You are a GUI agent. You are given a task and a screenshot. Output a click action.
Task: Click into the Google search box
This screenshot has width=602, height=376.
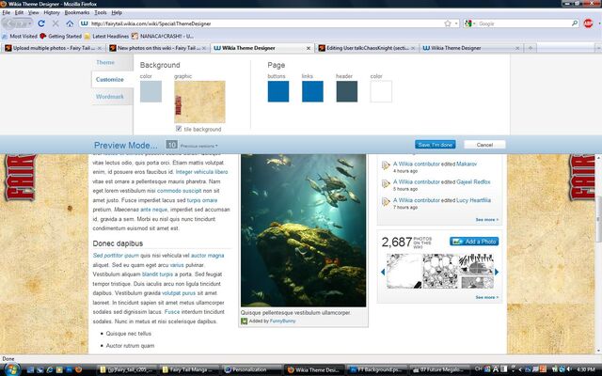[x=524, y=23]
